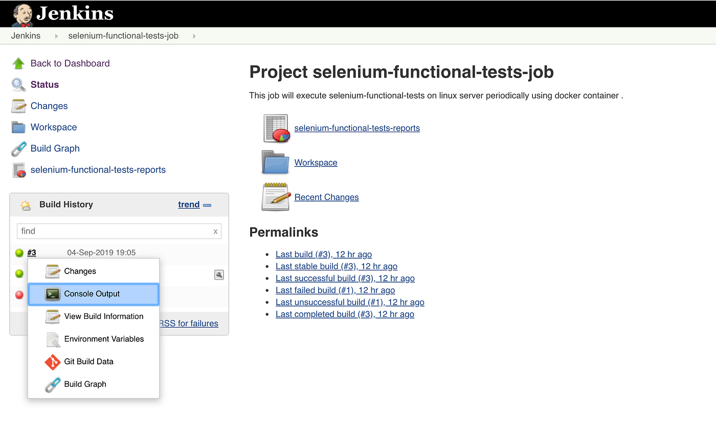
Task: Click the trend link in Build History
Action: 188,204
